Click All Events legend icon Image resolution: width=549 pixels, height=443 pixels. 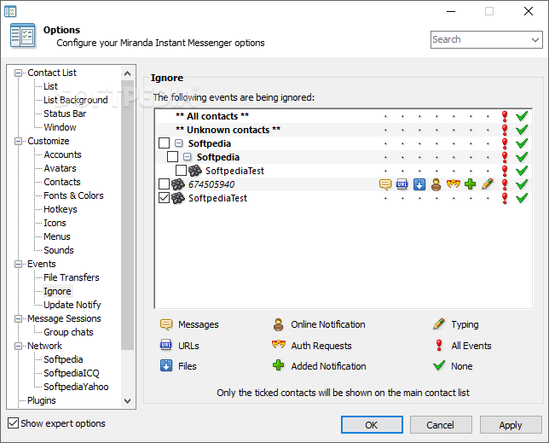(x=439, y=345)
